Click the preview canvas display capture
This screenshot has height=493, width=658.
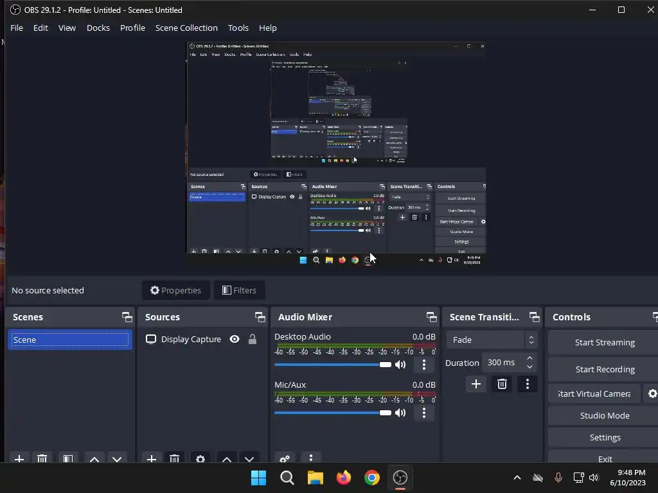coord(336,154)
